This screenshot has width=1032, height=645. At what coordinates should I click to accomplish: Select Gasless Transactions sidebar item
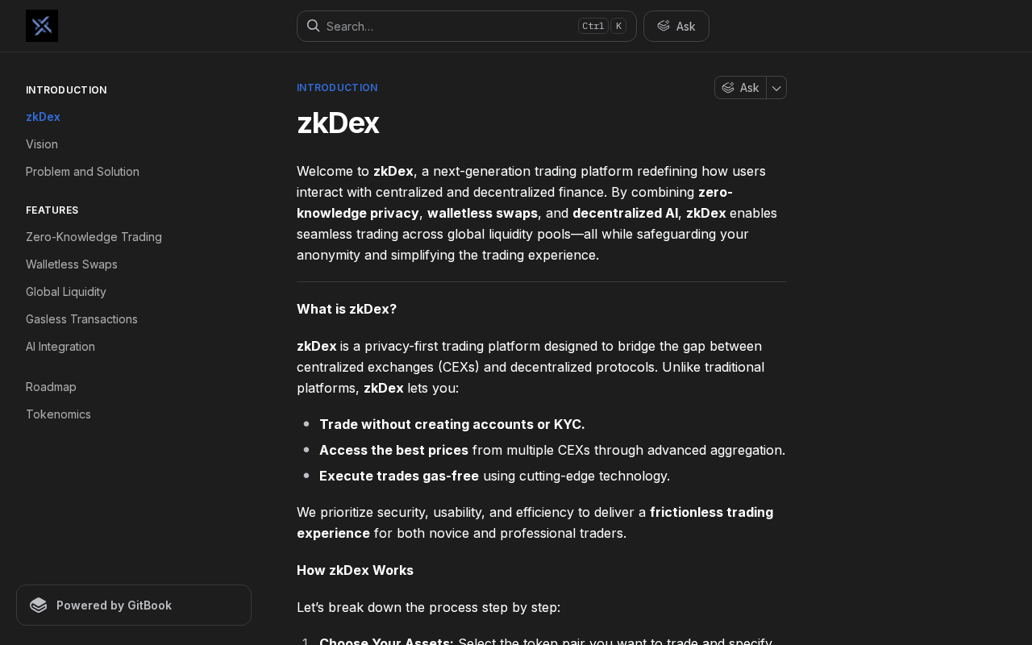tap(81, 319)
